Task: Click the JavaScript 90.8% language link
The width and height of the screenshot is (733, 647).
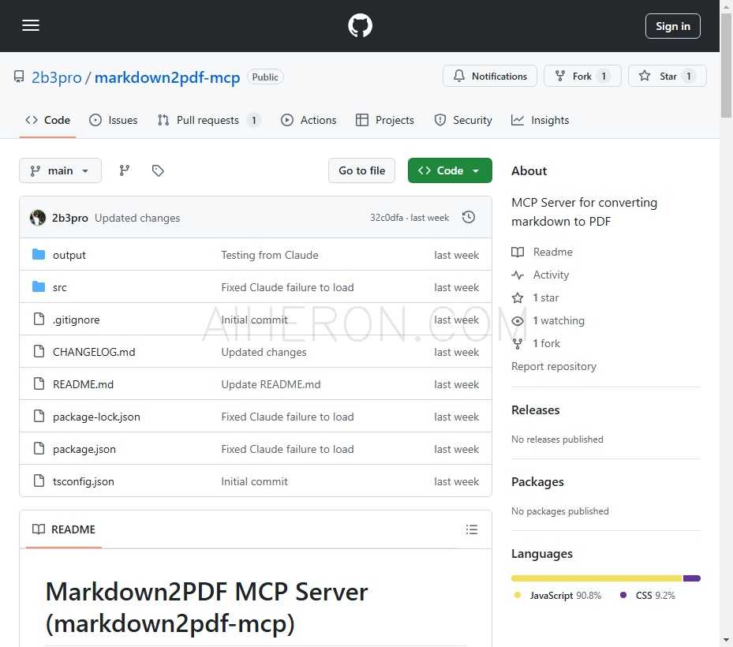Action: [x=558, y=596]
